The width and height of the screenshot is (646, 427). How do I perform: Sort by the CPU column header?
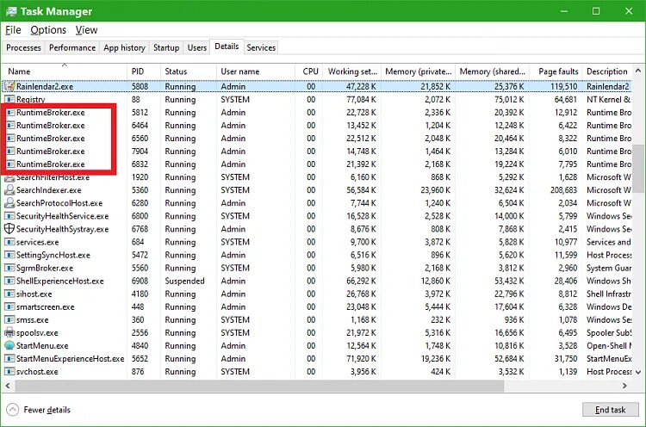tap(309, 71)
